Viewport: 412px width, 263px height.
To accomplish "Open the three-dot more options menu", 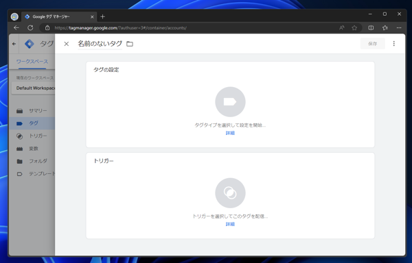I will pos(393,43).
